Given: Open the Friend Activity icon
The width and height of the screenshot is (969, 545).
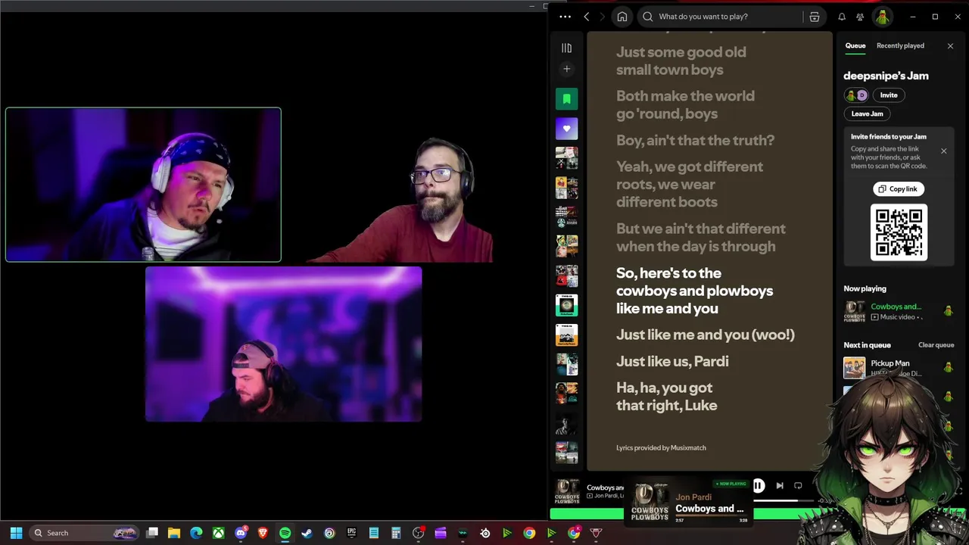Looking at the screenshot, I should coord(860,17).
